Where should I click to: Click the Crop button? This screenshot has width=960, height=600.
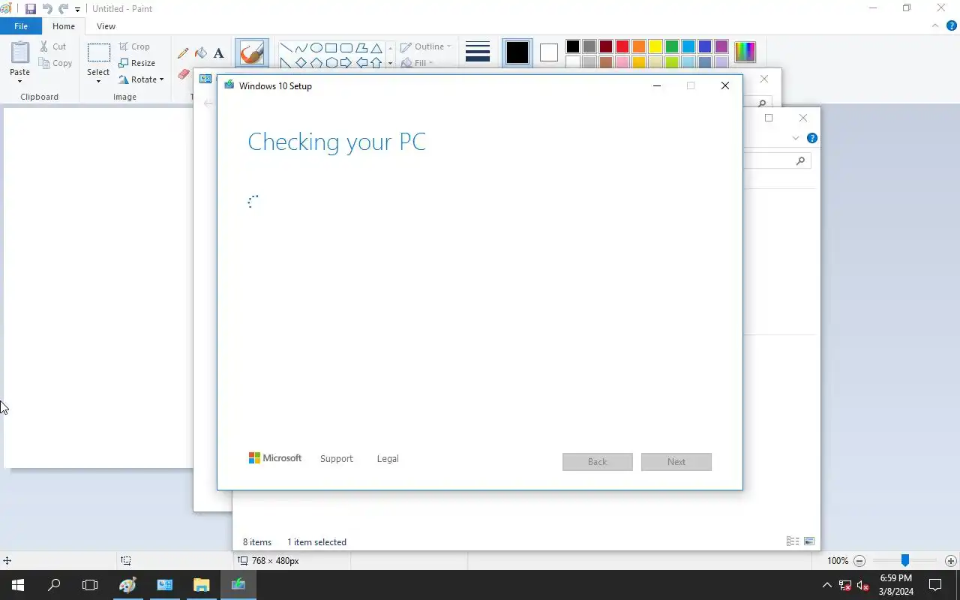click(134, 46)
